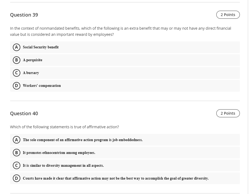Click the Question 40 prompt about affirmative action
This screenshot has width=250, height=194.
pyautogui.click(x=64, y=127)
